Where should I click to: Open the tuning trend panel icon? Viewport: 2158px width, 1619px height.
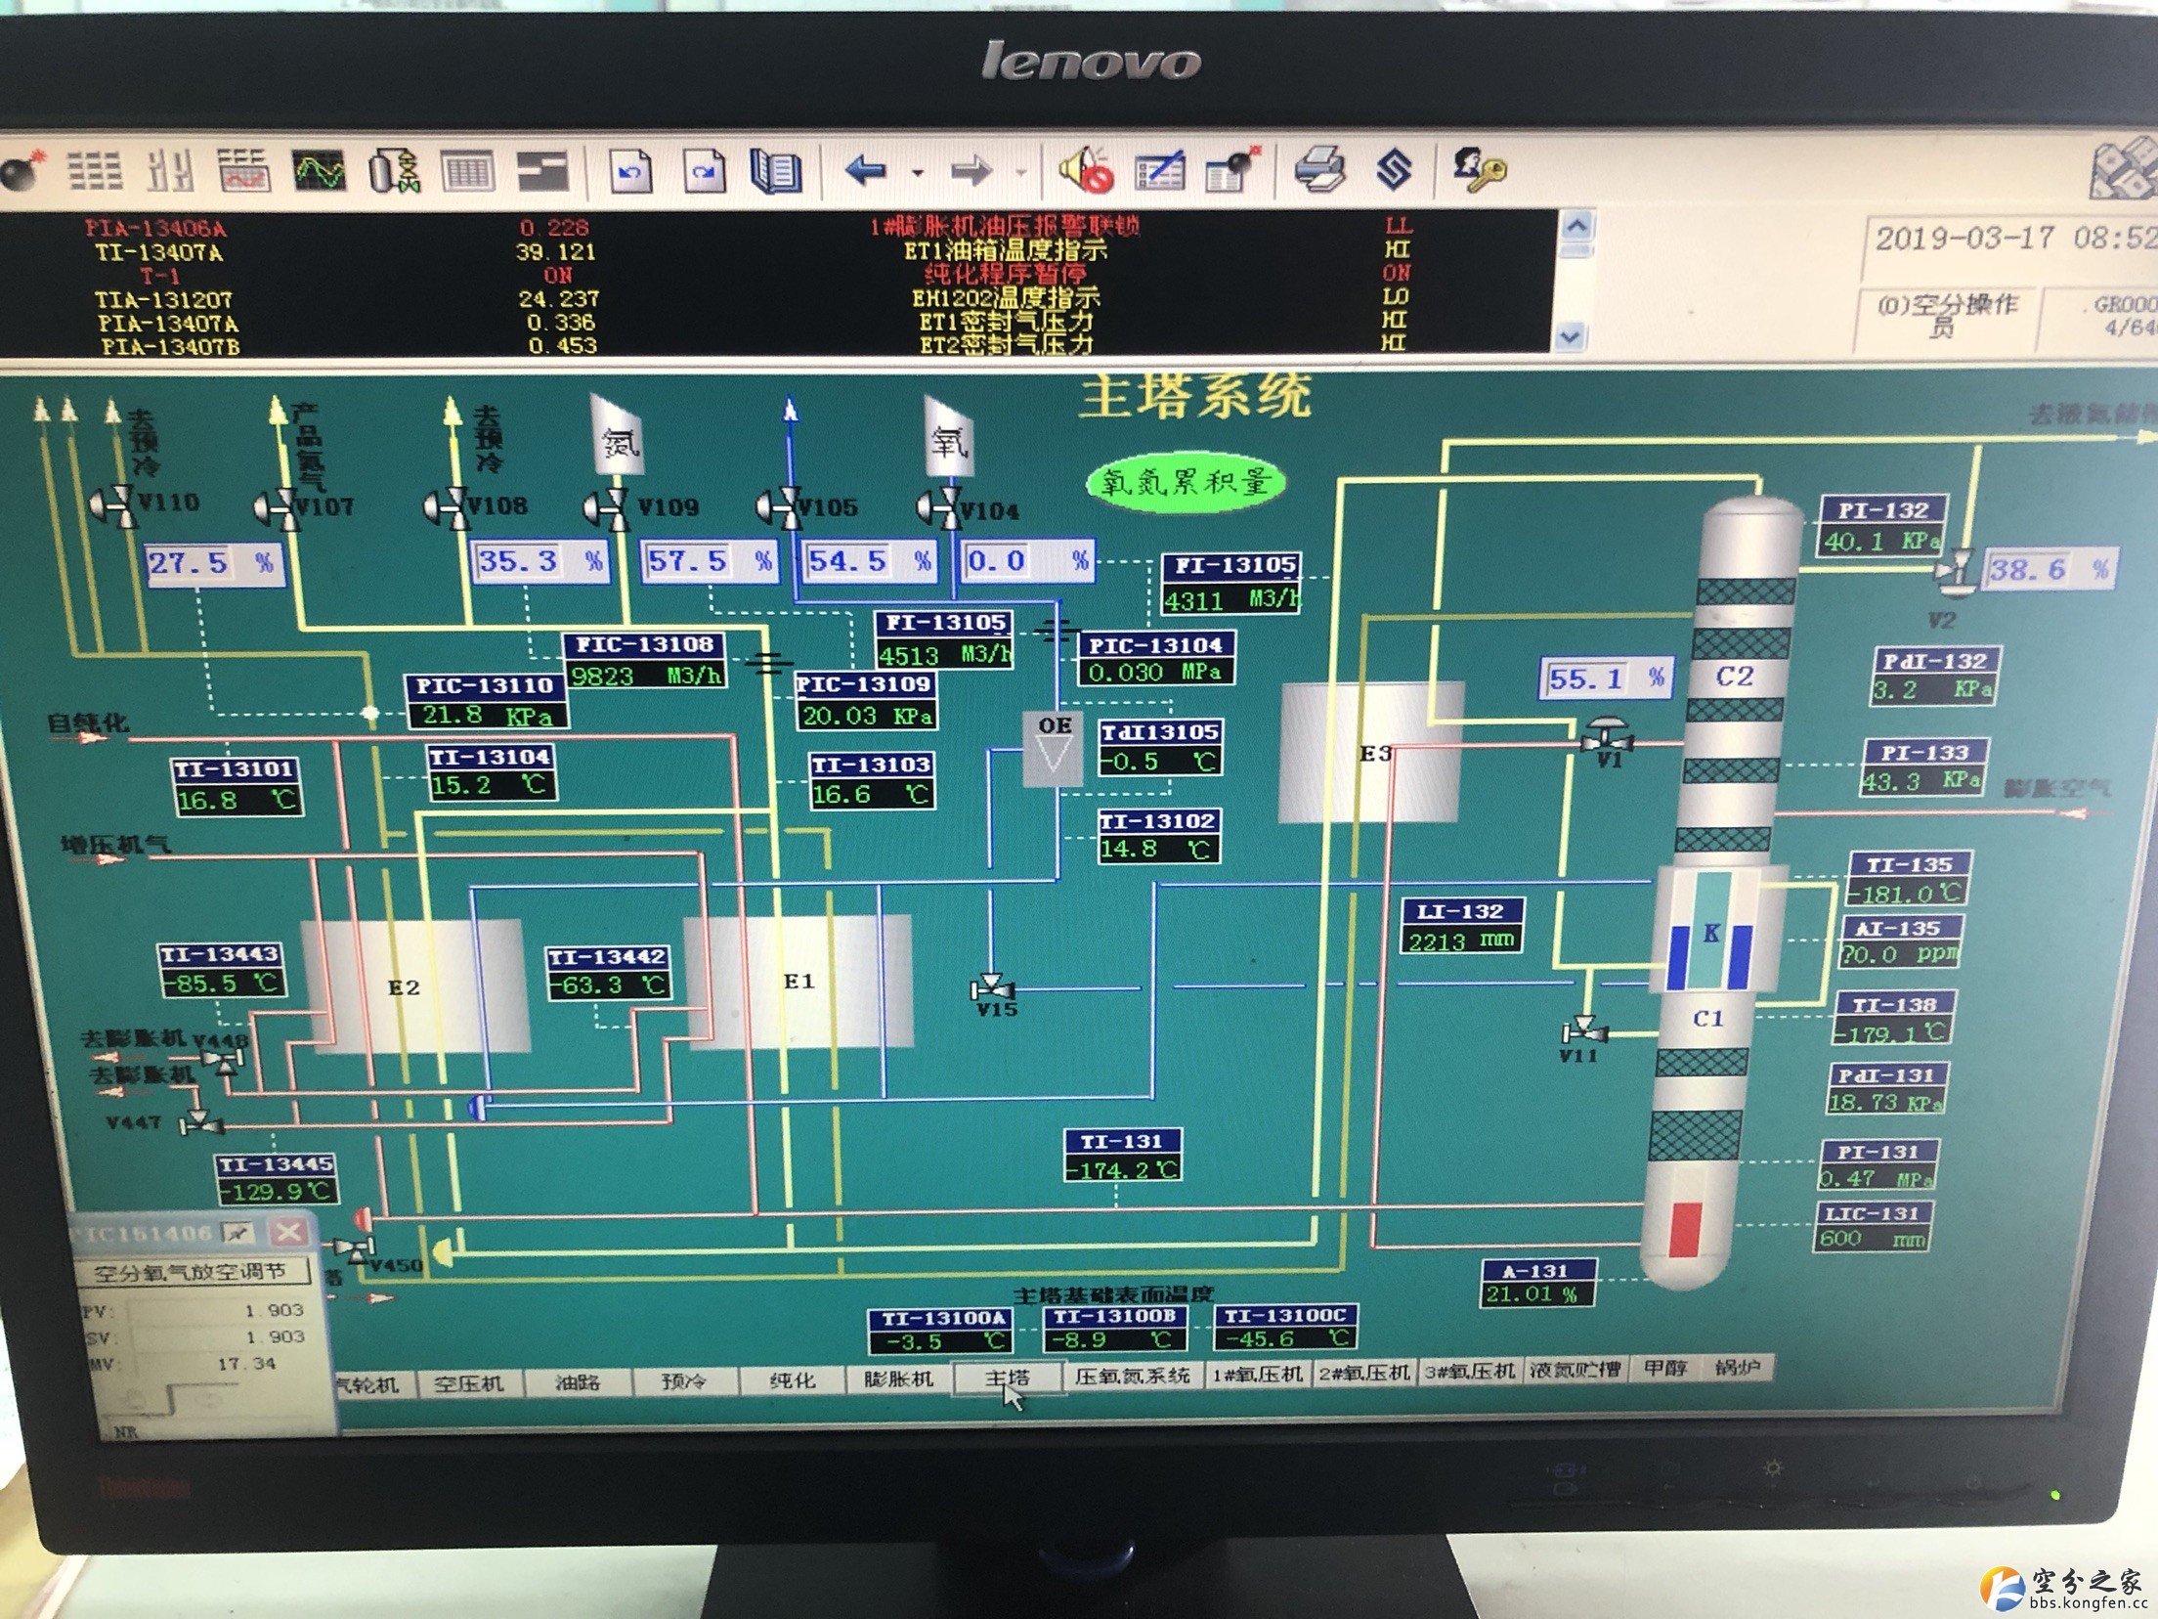(x=243, y=171)
